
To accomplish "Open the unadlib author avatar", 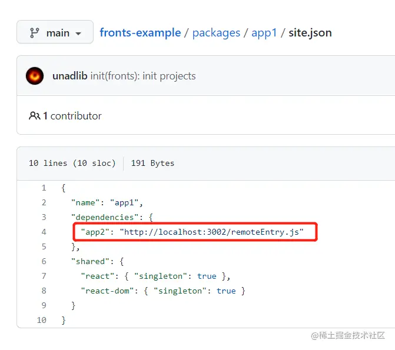I will [35, 76].
